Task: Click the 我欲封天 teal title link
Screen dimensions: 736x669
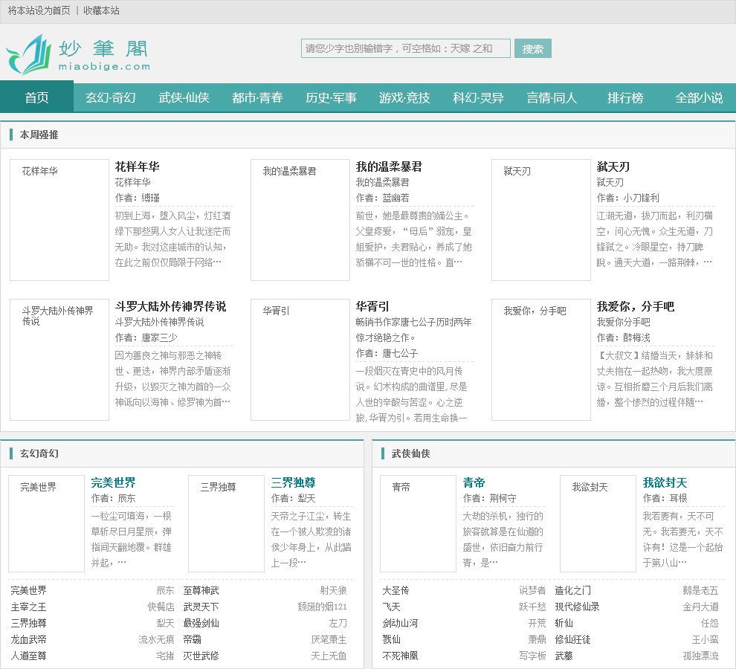Action: coord(665,482)
